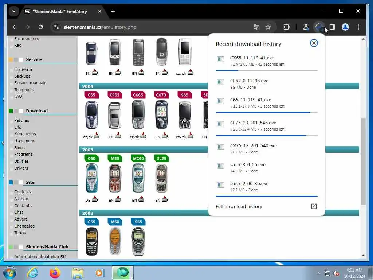Open Contests sidebar link
This screenshot has height=280, width=373.
coord(23,192)
